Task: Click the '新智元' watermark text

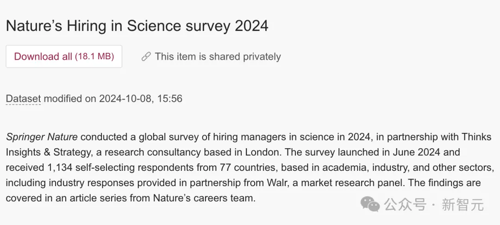Action: [x=462, y=205]
